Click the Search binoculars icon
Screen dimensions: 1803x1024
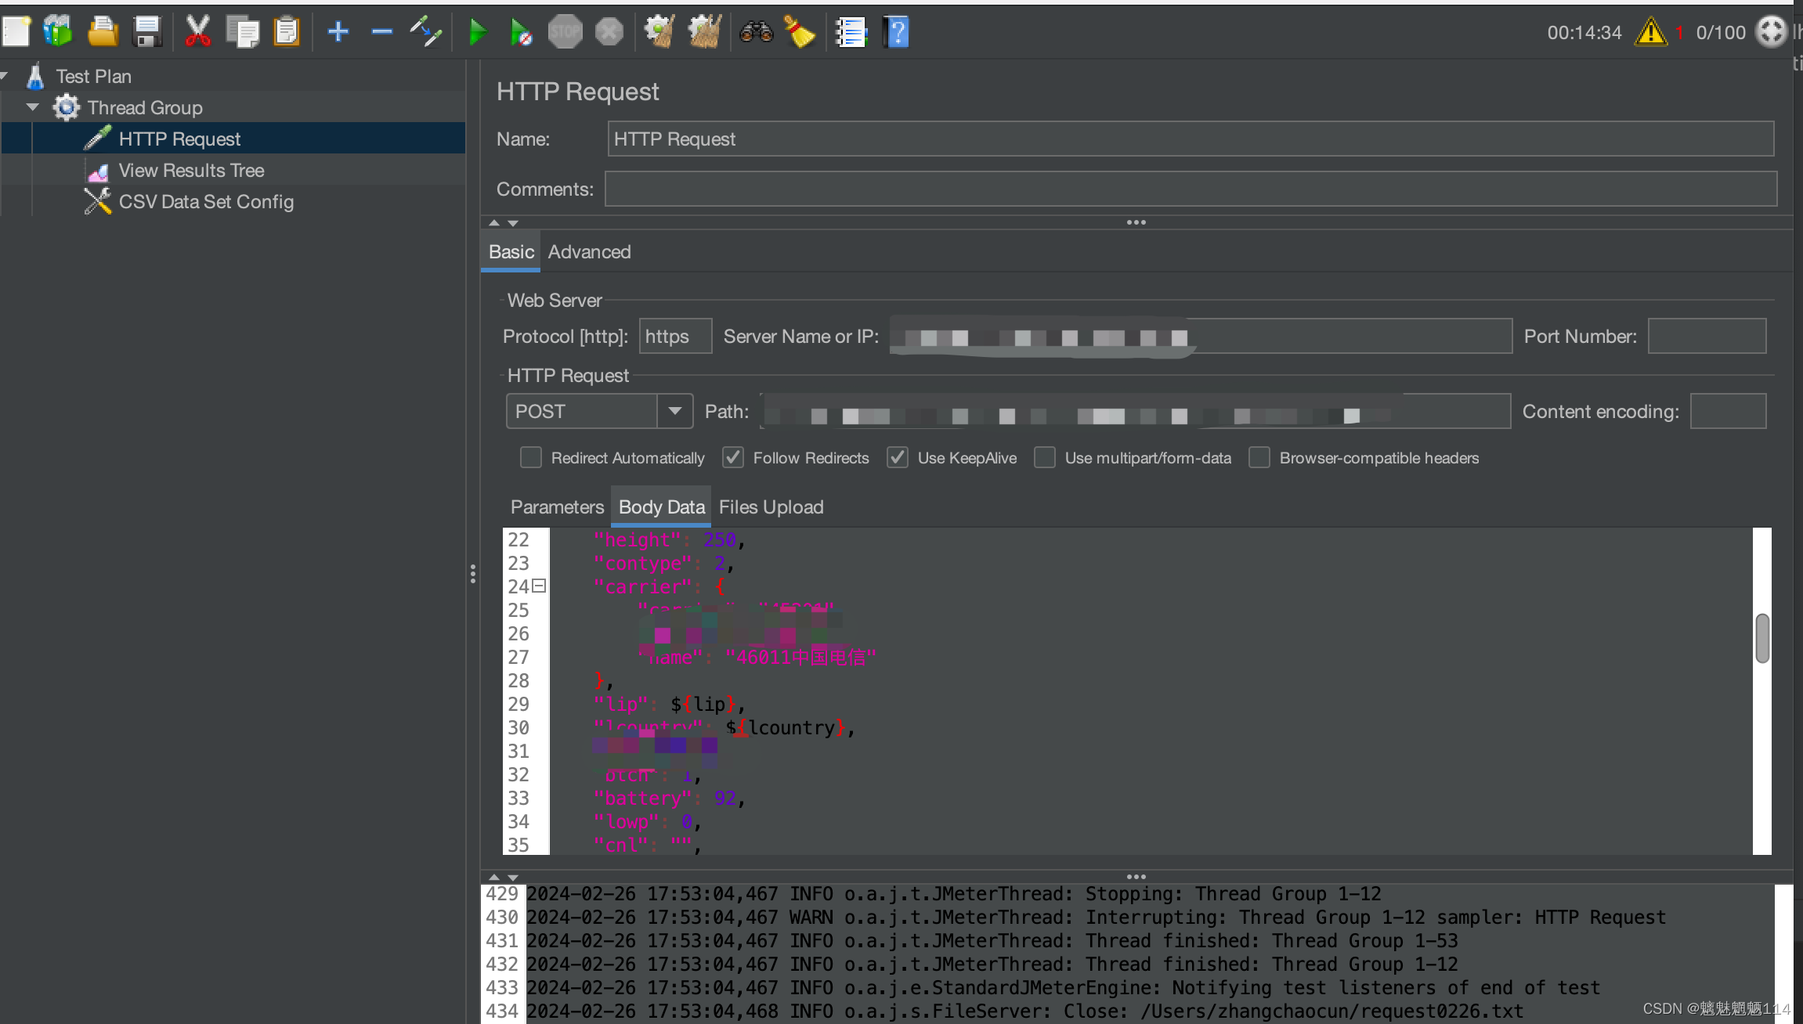point(756,32)
